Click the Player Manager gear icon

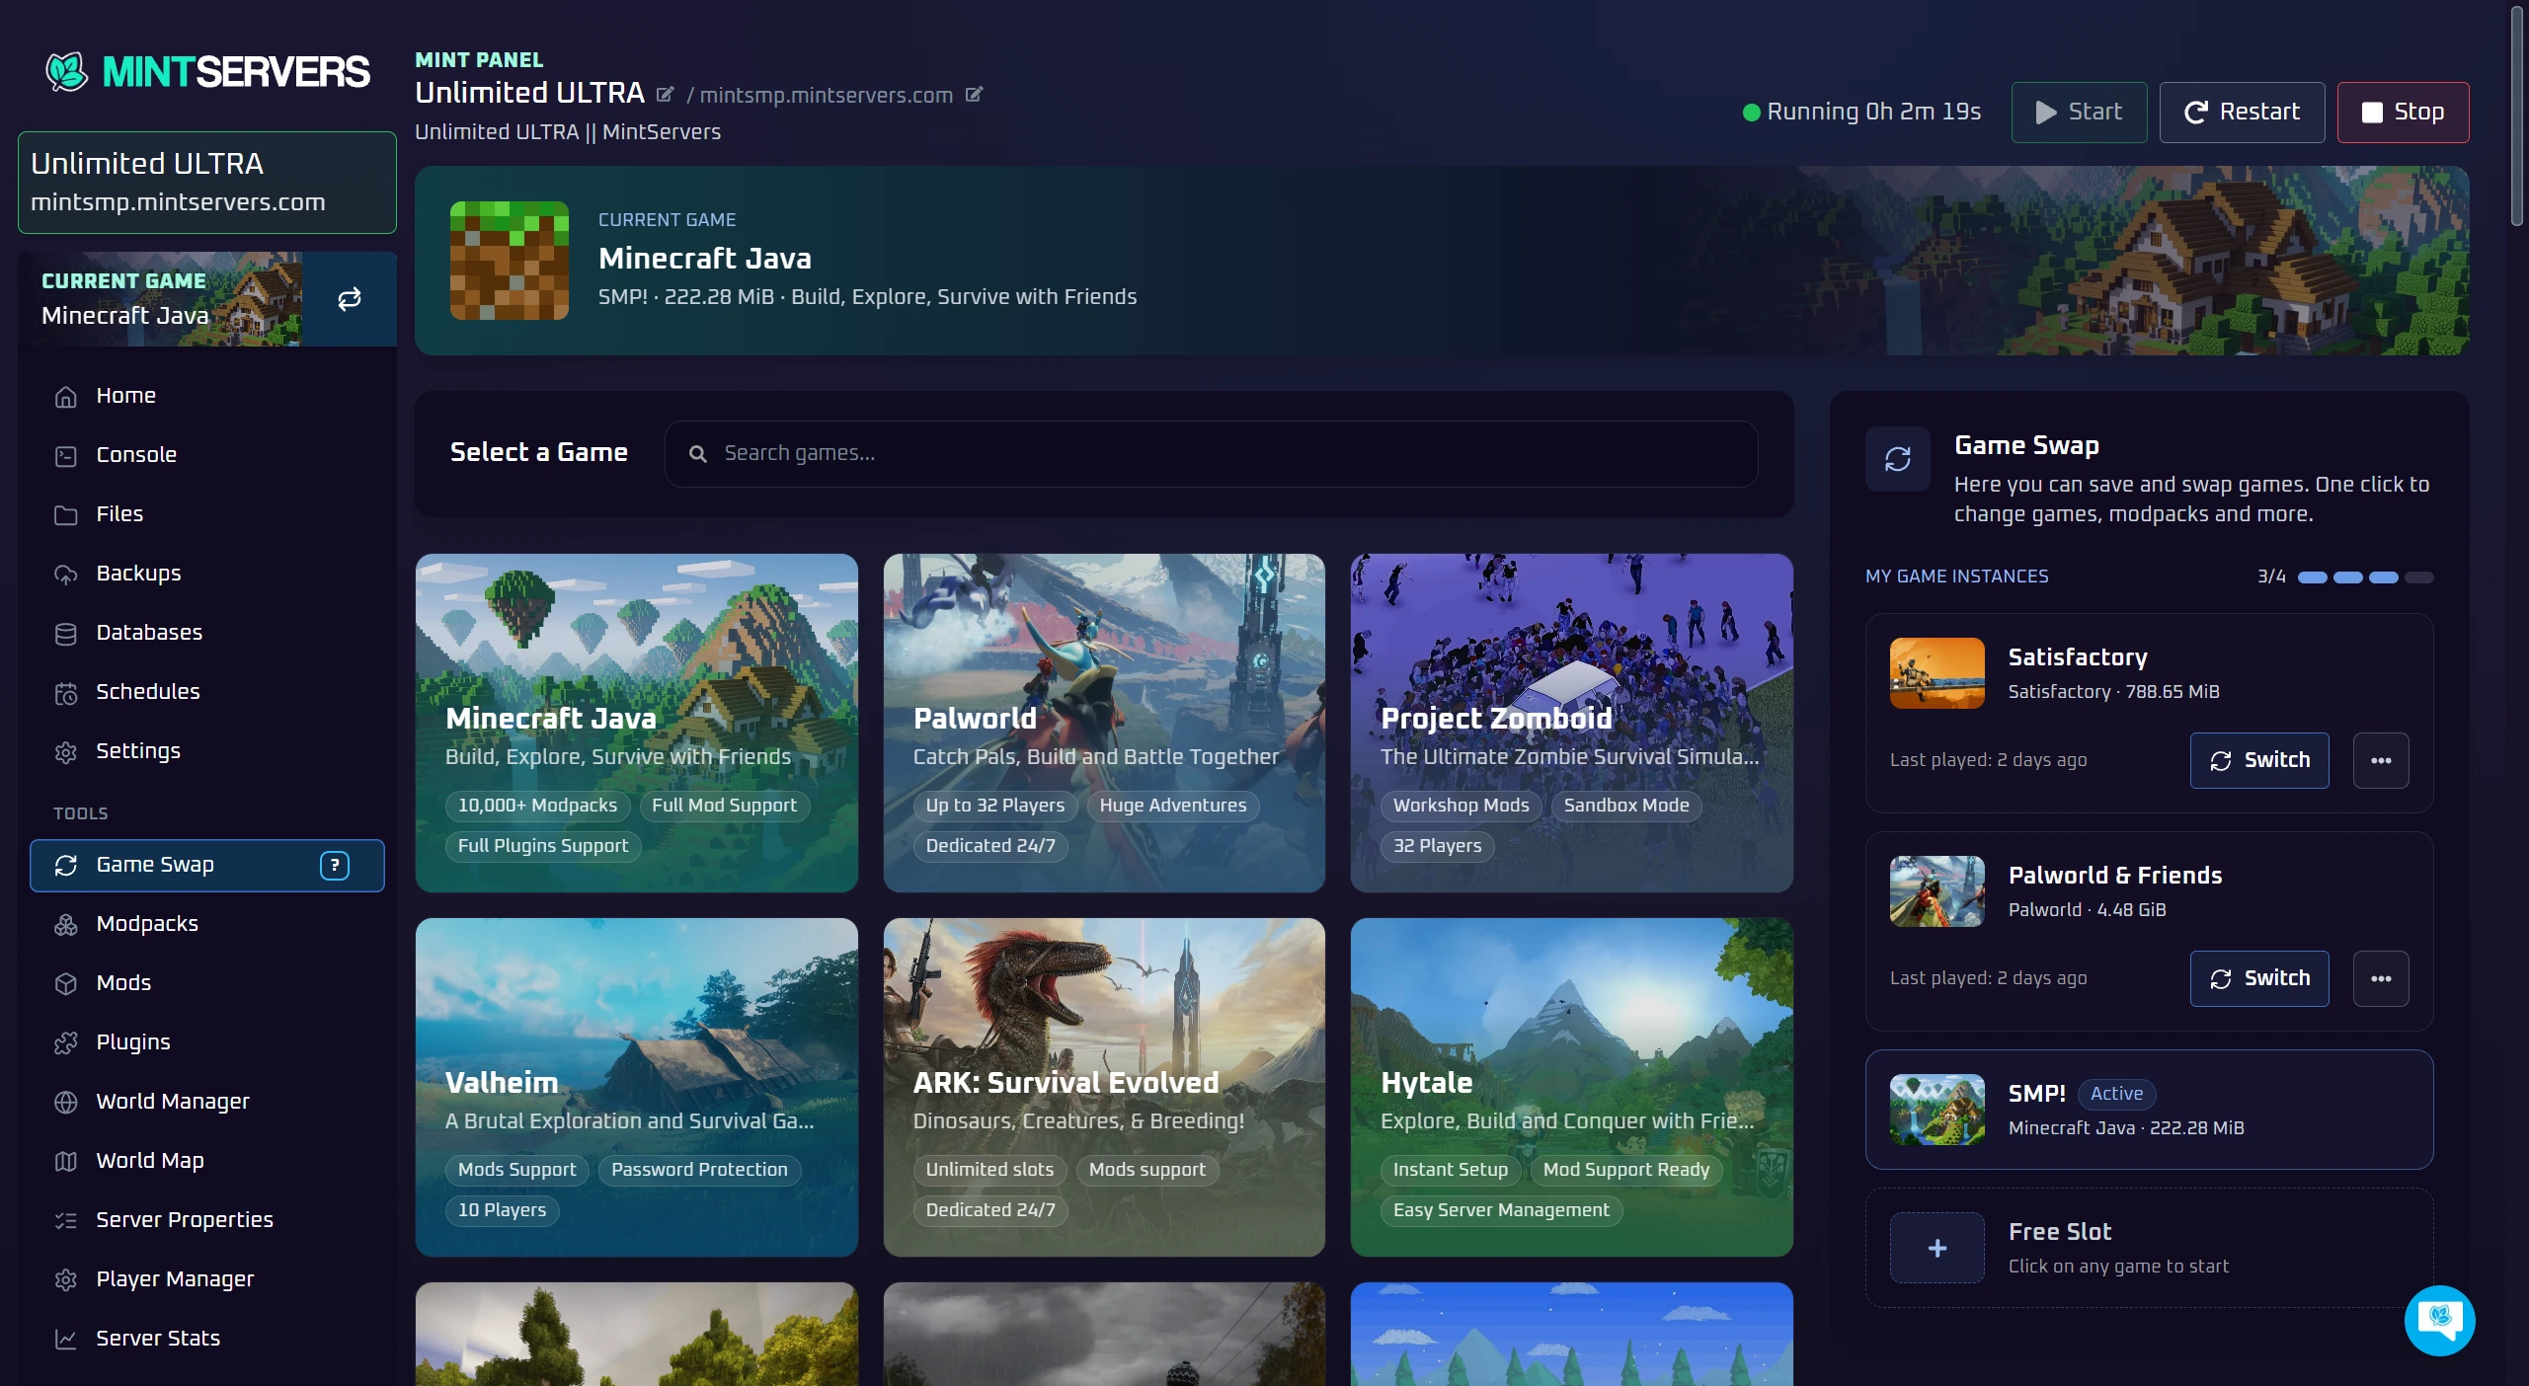click(66, 1280)
